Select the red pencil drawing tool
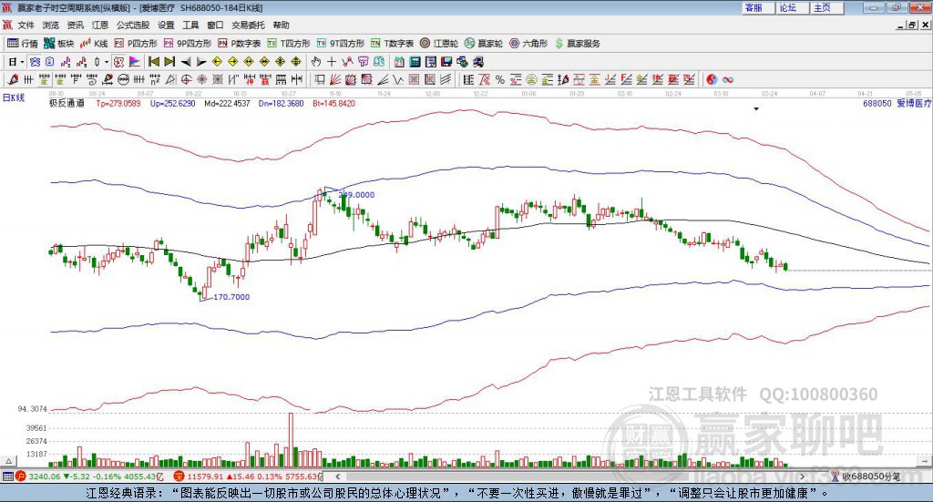Screen dimensions: 933x502 click(x=13, y=79)
